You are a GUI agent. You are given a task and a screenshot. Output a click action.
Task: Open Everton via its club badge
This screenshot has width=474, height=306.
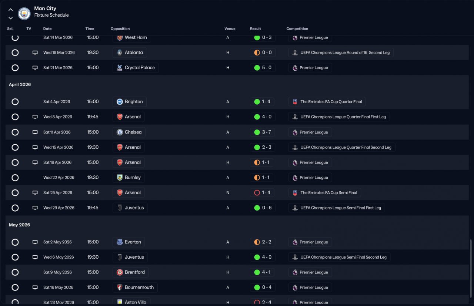pyautogui.click(x=120, y=242)
